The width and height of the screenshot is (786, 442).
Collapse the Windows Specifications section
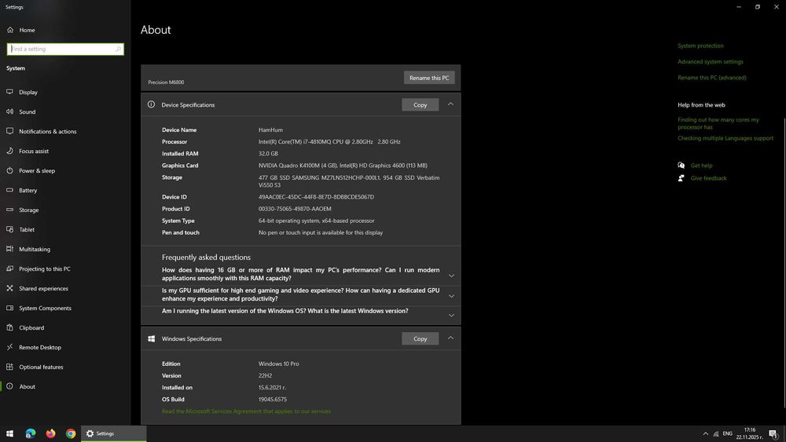(450, 338)
